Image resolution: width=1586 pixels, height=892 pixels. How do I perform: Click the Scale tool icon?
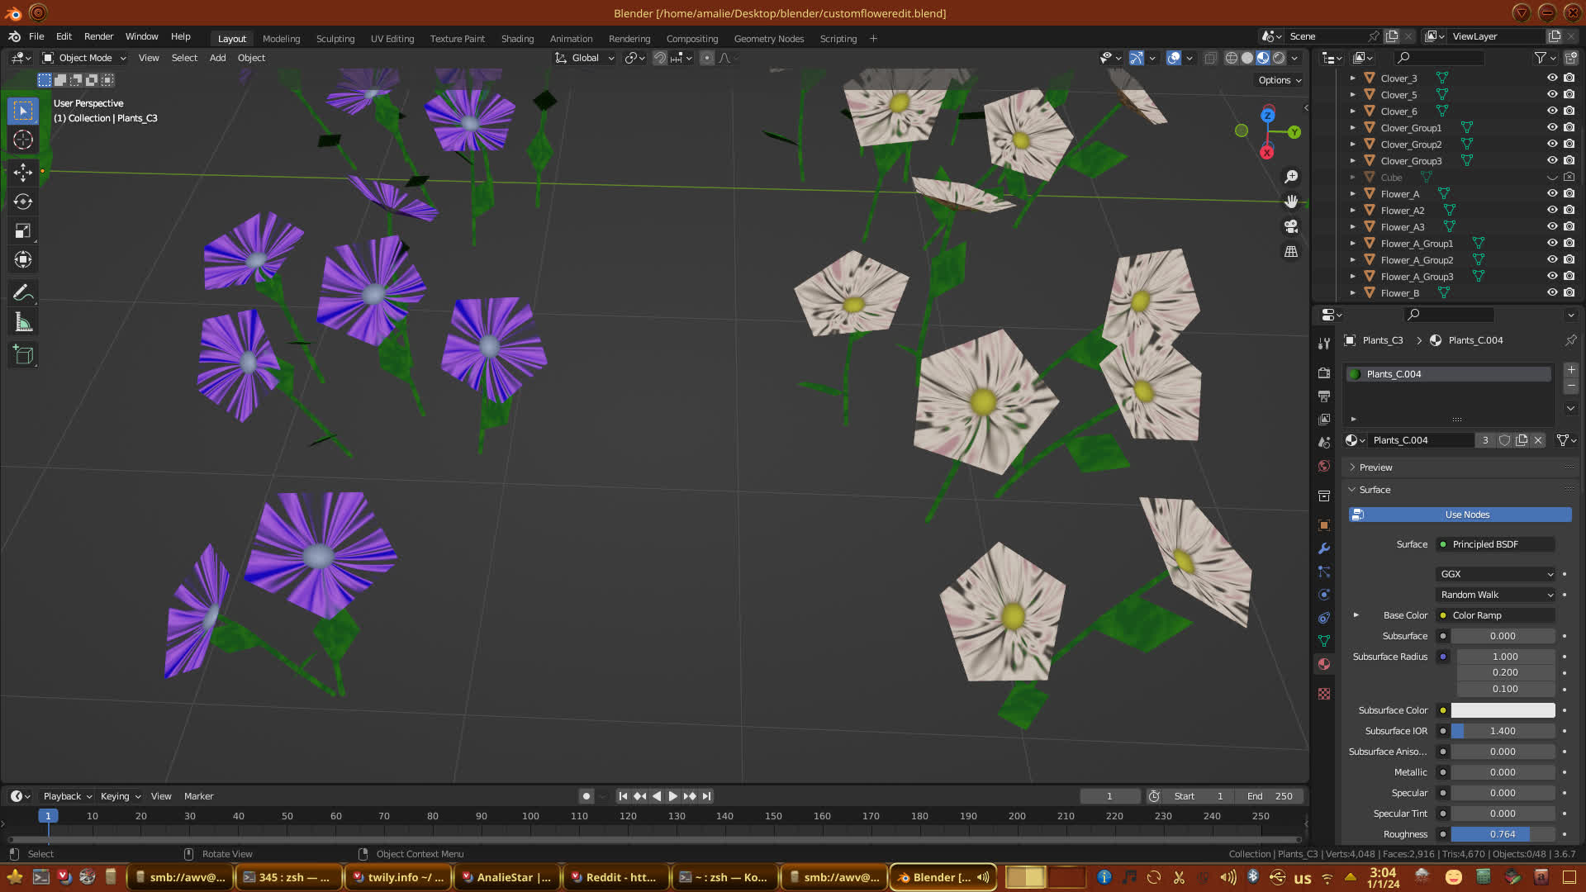pos(23,231)
